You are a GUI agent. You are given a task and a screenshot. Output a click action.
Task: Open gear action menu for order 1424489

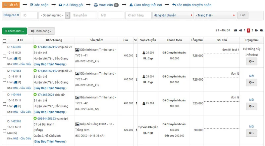tap(251, 106)
